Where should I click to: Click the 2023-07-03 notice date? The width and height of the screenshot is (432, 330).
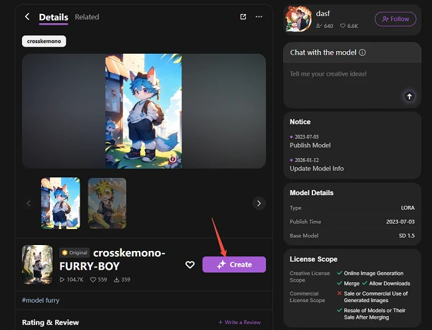click(306, 137)
